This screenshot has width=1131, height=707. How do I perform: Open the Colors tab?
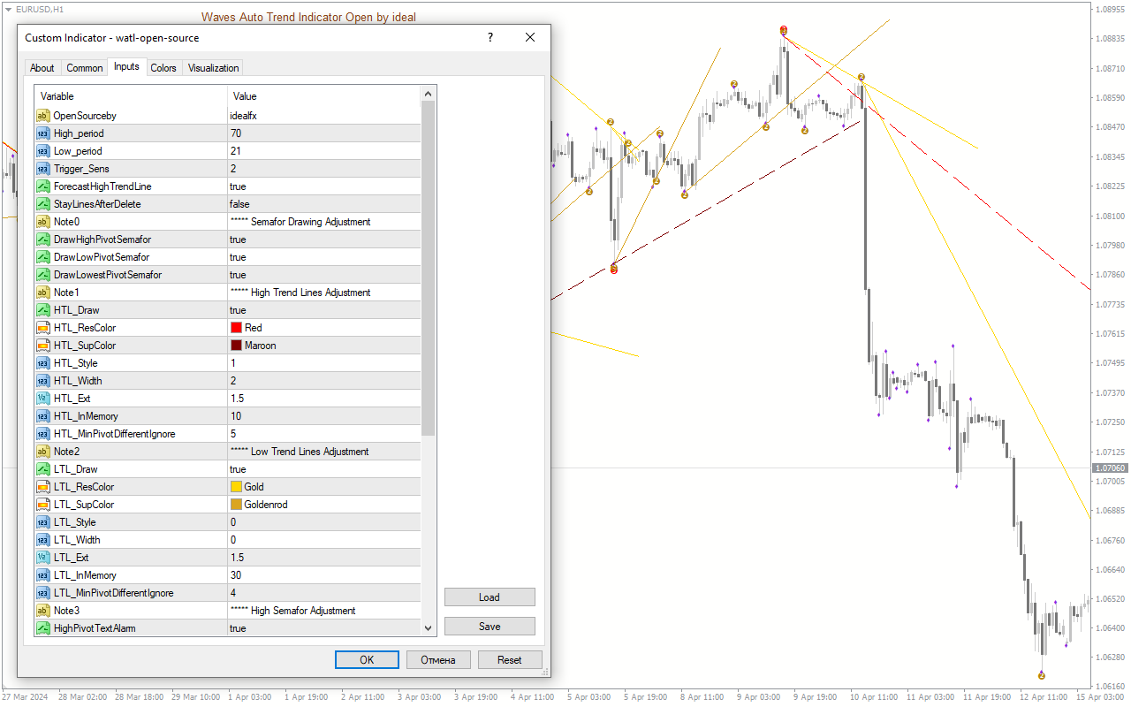[163, 68]
